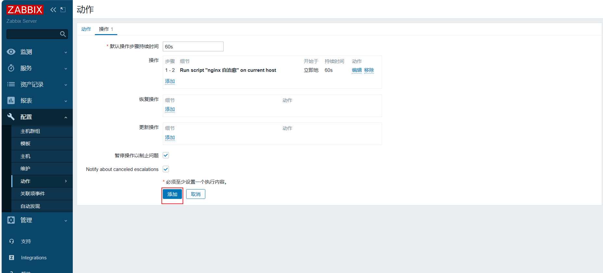Click 移除 link for nginx script operation
603x273 pixels.
coord(369,70)
